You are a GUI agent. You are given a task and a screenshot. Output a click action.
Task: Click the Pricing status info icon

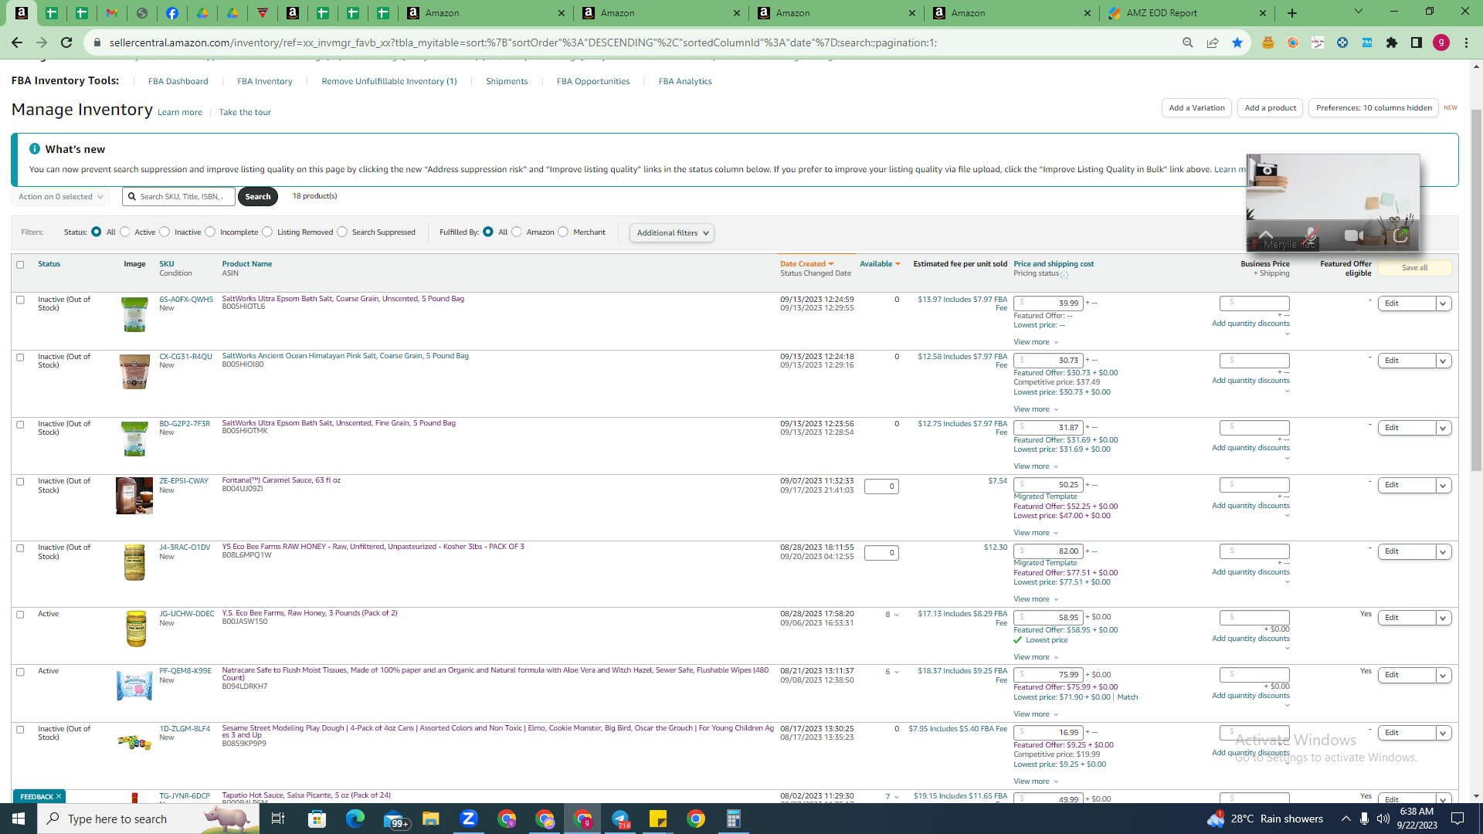pos(1064,275)
